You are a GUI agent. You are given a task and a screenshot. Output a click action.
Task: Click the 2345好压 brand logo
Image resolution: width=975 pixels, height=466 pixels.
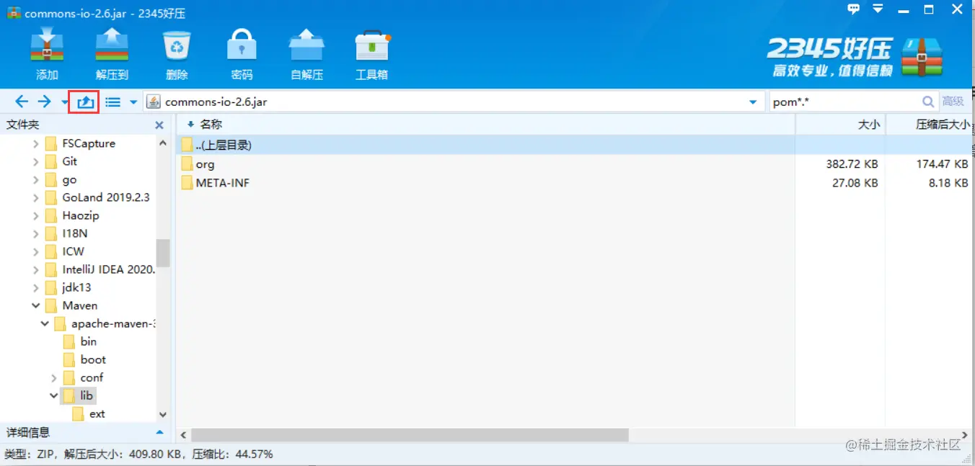pyautogui.click(x=855, y=57)
